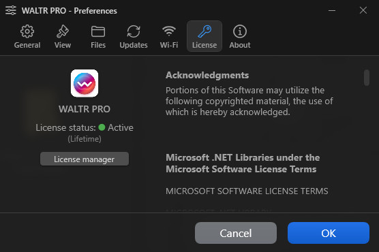The image size is (379, 252).
Task: Open the About tab
Action: [240, 36]
